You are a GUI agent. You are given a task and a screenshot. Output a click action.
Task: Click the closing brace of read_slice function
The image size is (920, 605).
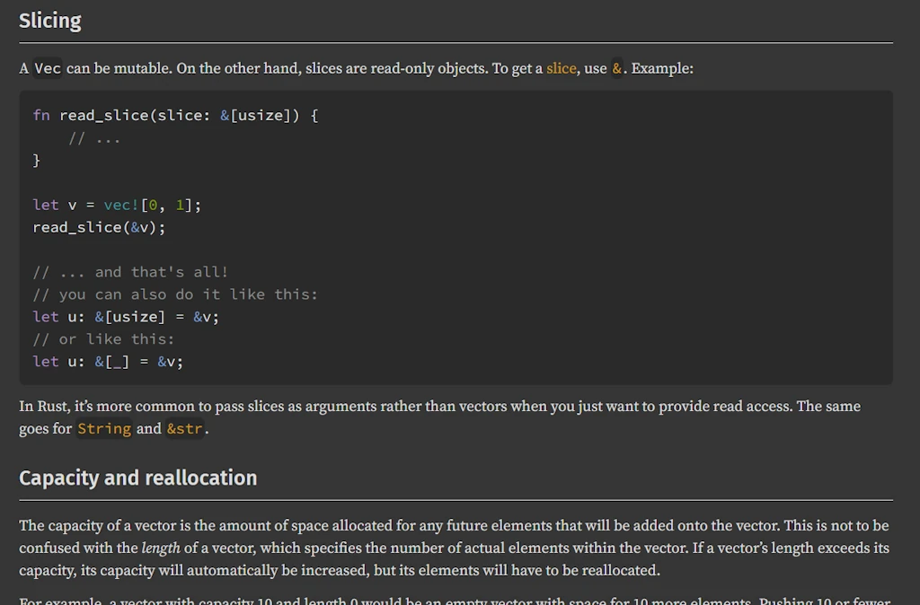[x=37, y=161]
